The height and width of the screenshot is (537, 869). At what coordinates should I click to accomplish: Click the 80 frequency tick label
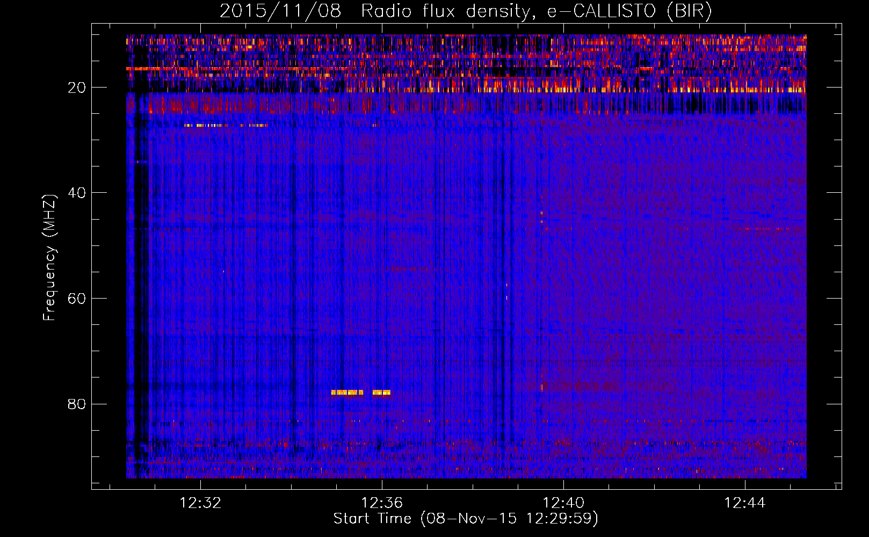tap(77, 404)
